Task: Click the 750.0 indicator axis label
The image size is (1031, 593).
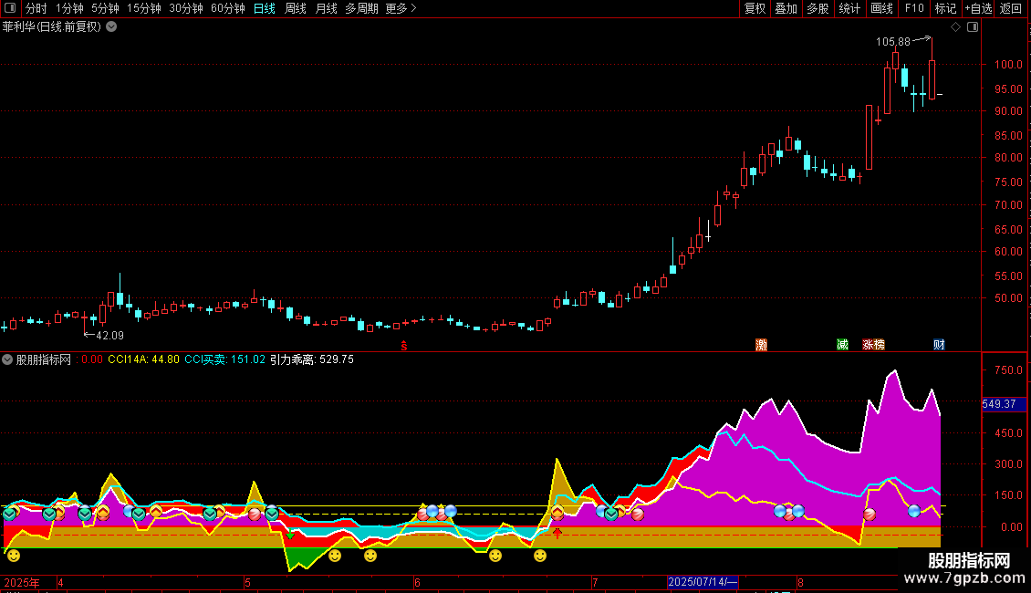Action: [1008, 370]
